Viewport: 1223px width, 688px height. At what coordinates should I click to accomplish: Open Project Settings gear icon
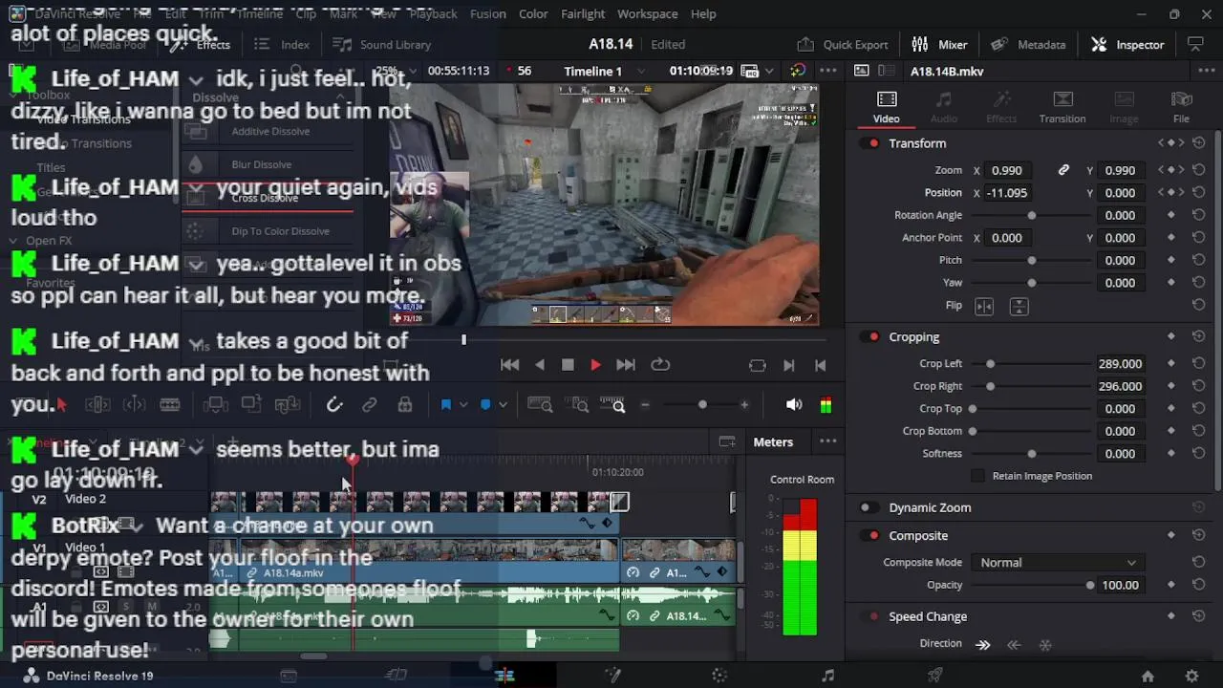pos(1191,676)
